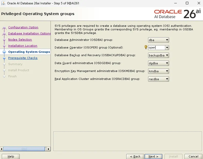Click the Oracle AI Database 26ai logo

177,14
